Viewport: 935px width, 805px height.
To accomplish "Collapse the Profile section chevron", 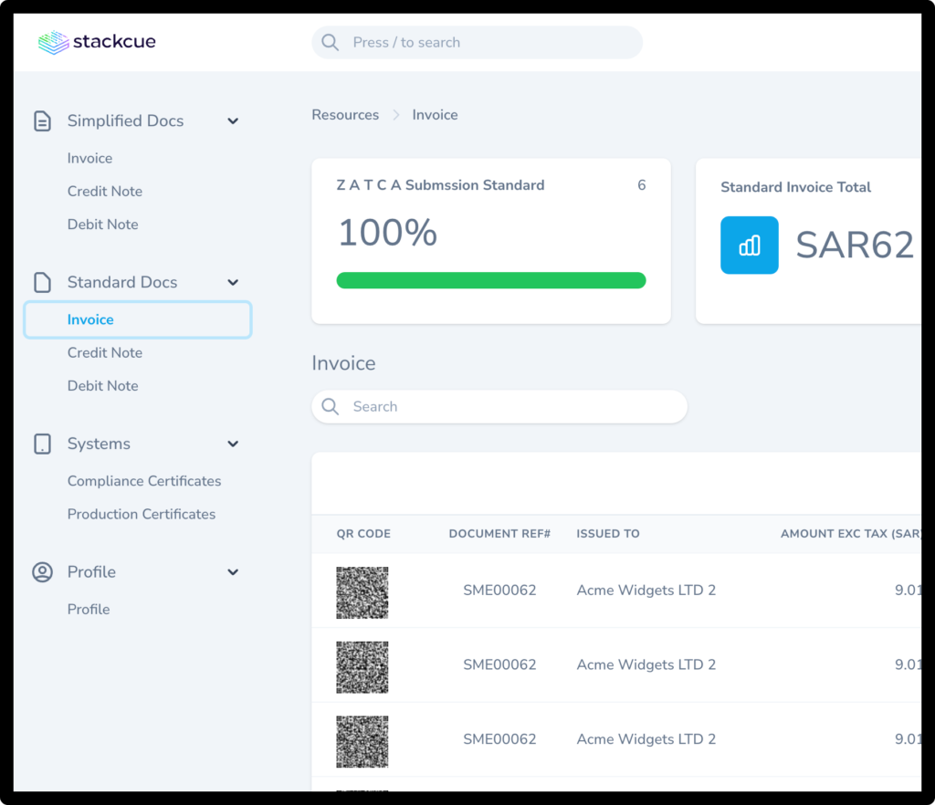I will pyautogui.click(x=233, y=571).
